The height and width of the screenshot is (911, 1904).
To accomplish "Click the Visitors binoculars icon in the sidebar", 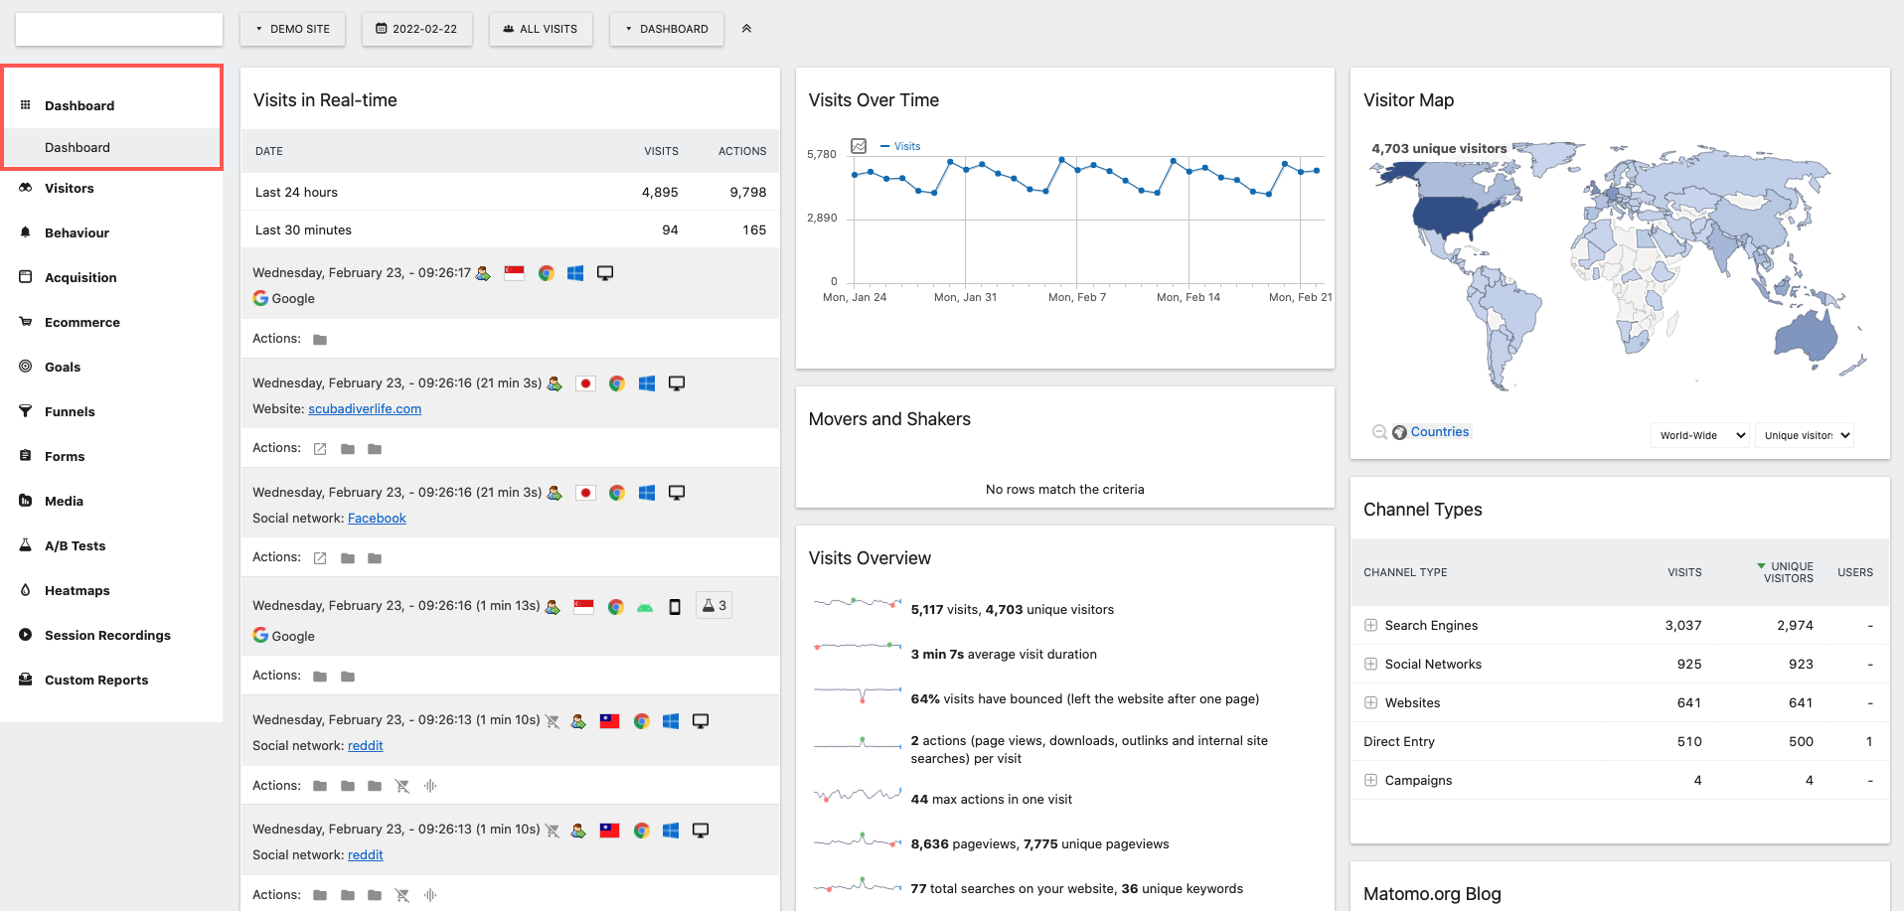I will point(26,188).
